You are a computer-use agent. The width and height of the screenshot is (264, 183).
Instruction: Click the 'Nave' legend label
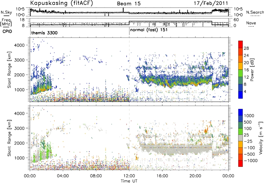pyautogui.click(x=251, y=23)
